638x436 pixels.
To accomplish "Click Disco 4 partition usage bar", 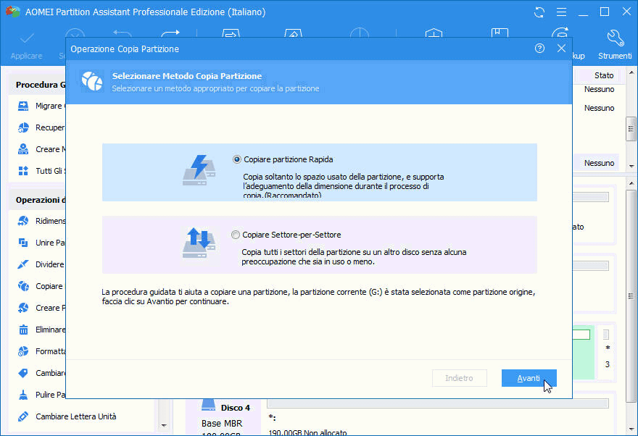I will click(x=438, y=403).
